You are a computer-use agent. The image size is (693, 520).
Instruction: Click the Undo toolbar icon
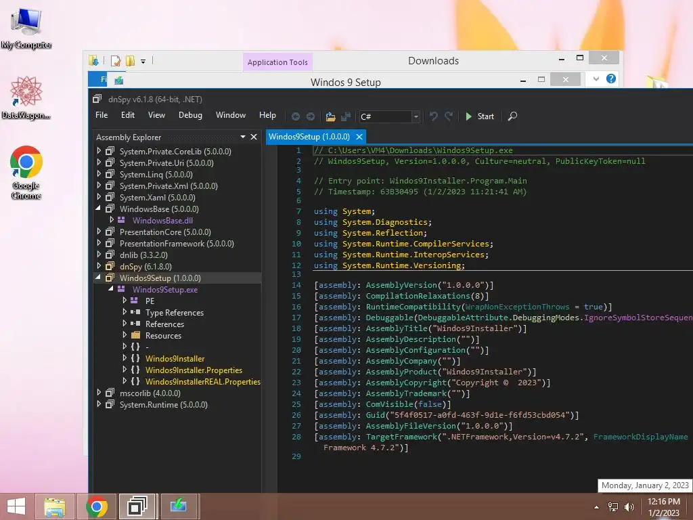coord(434,116)
